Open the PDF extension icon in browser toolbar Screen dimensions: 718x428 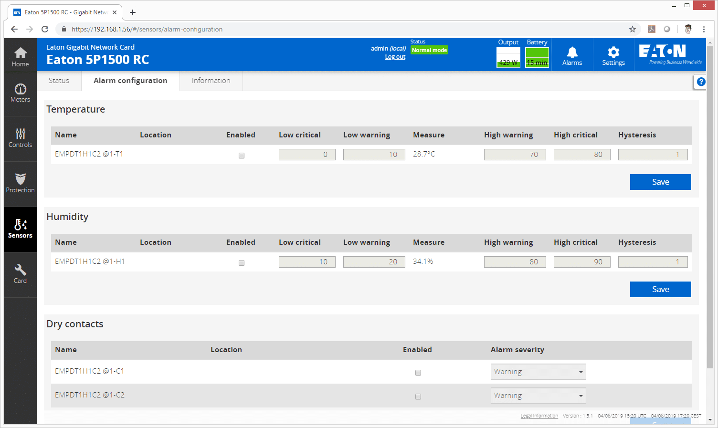(652, 29)
